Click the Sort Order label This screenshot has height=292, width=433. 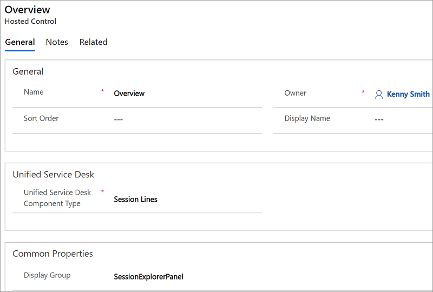(41, 118)
